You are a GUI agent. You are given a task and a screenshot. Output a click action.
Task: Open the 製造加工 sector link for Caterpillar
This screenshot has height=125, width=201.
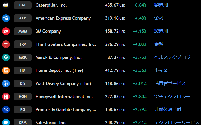point(163,5)
